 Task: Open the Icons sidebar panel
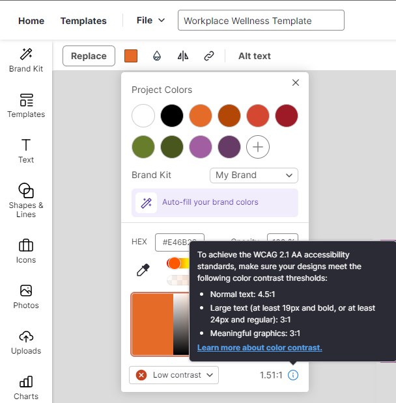pyautogui.click(x=26, y=250)
